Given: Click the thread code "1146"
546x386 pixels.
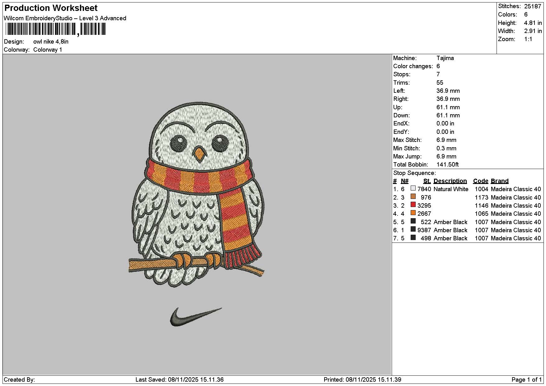Looking at the screenshot, I should tap(482, 206).
